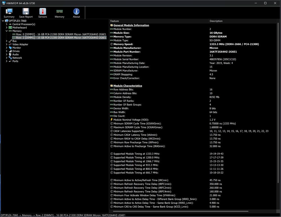The width and height of the screenshot is (281, 217).
Task: Select the Module Part Number row
Action: tap(193, 52)
